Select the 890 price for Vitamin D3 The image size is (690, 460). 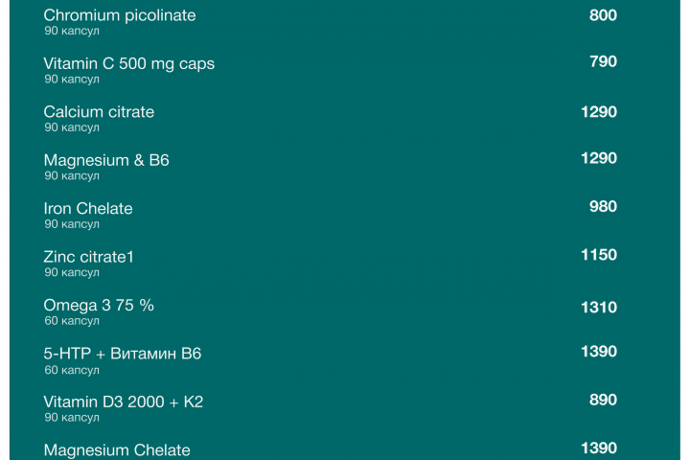pos(603,400)
